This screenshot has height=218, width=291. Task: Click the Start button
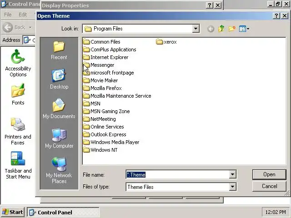point(13,212)
